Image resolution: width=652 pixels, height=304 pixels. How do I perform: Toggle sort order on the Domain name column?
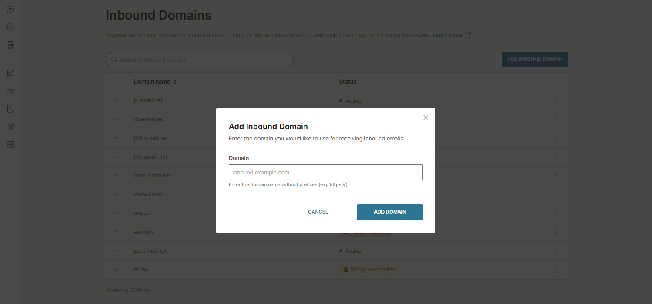pos(174,81)
